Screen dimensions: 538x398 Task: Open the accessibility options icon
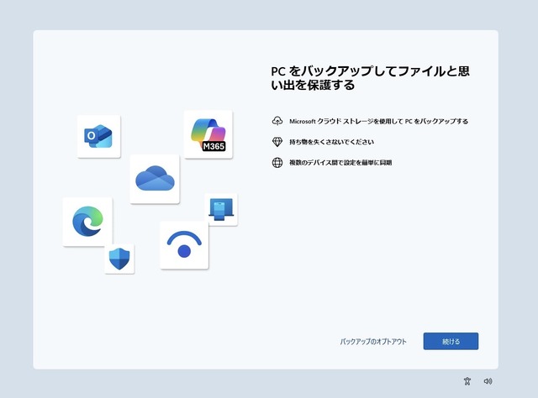[x=467, y=381]
